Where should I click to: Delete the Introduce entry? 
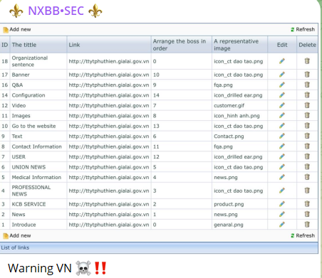click(307, 225)
